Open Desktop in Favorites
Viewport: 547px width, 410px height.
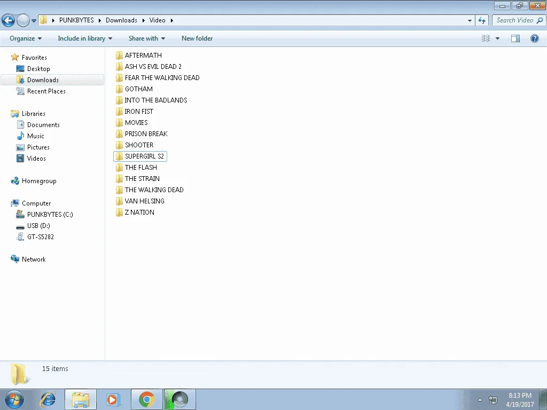(38, 69)
